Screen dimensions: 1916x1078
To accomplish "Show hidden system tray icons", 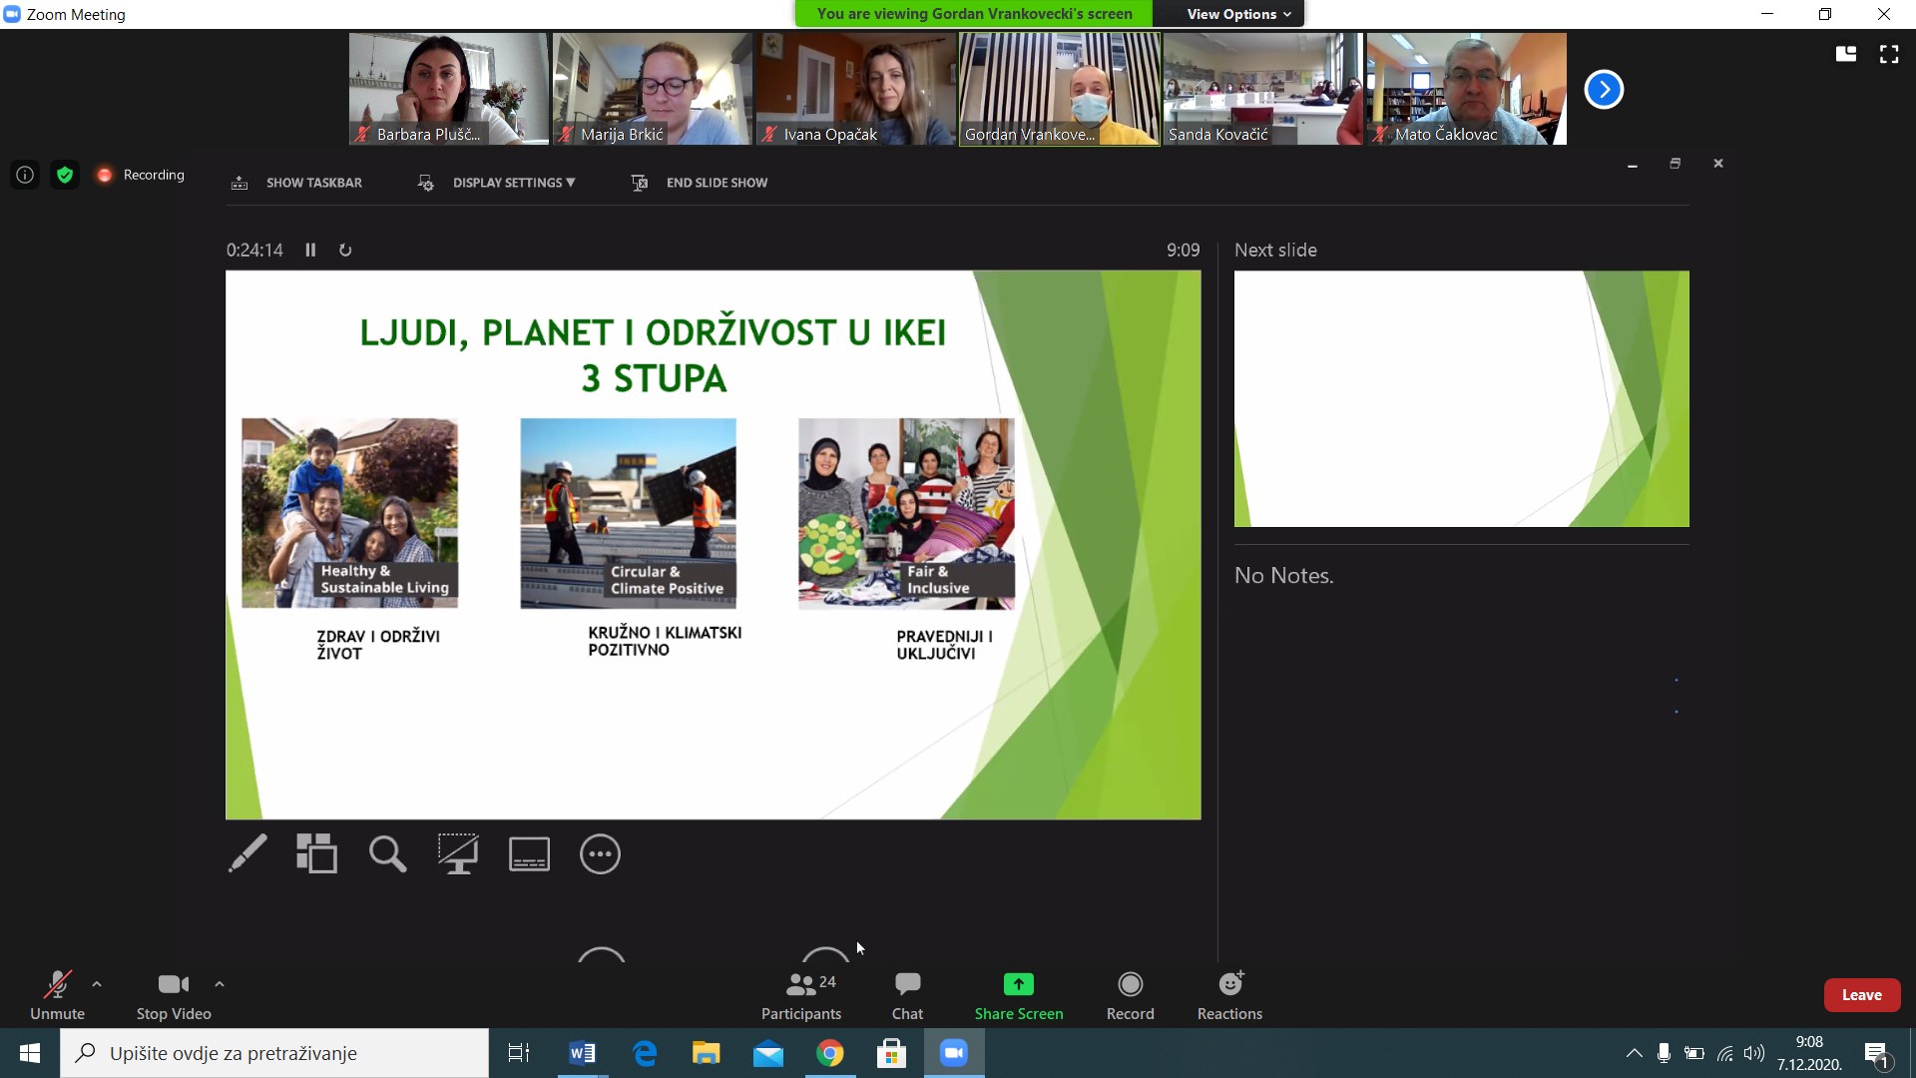I will click(x=1634, y=1053).
